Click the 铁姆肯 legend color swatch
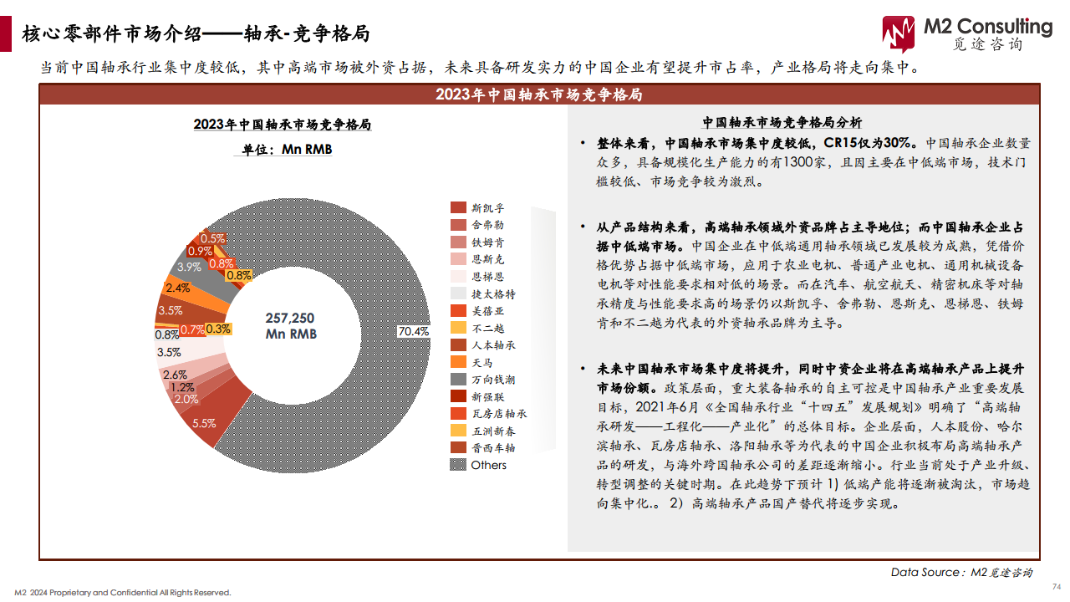 458,242
